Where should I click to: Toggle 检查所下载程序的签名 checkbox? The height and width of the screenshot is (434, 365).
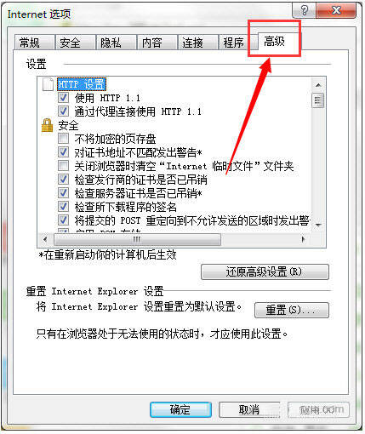coord(63,206)
